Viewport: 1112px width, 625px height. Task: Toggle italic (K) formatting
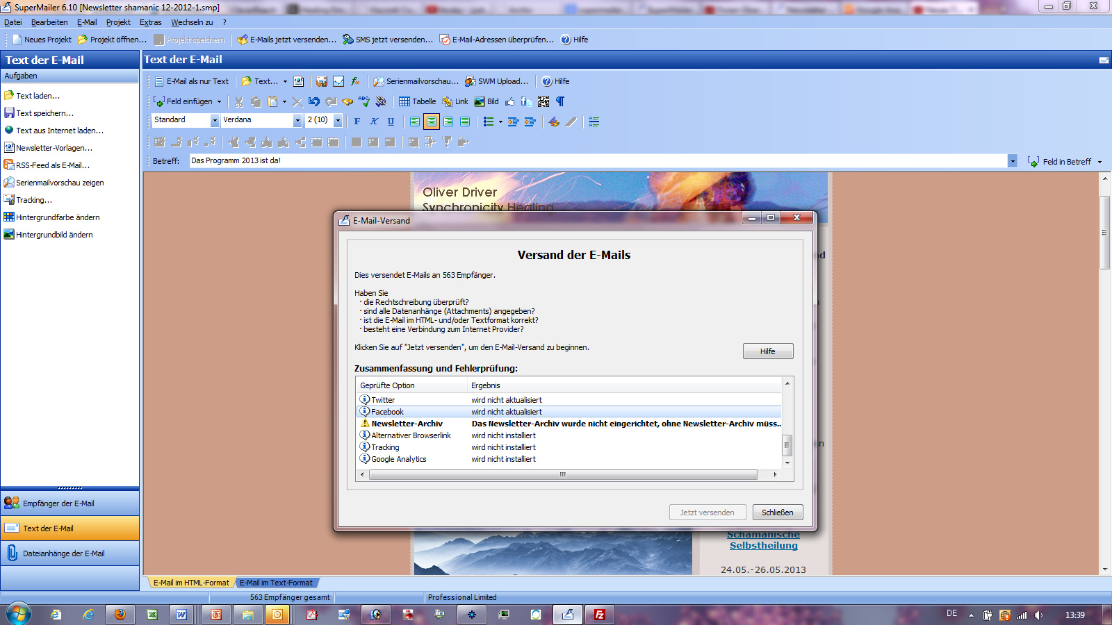click(x=374, y=122)
